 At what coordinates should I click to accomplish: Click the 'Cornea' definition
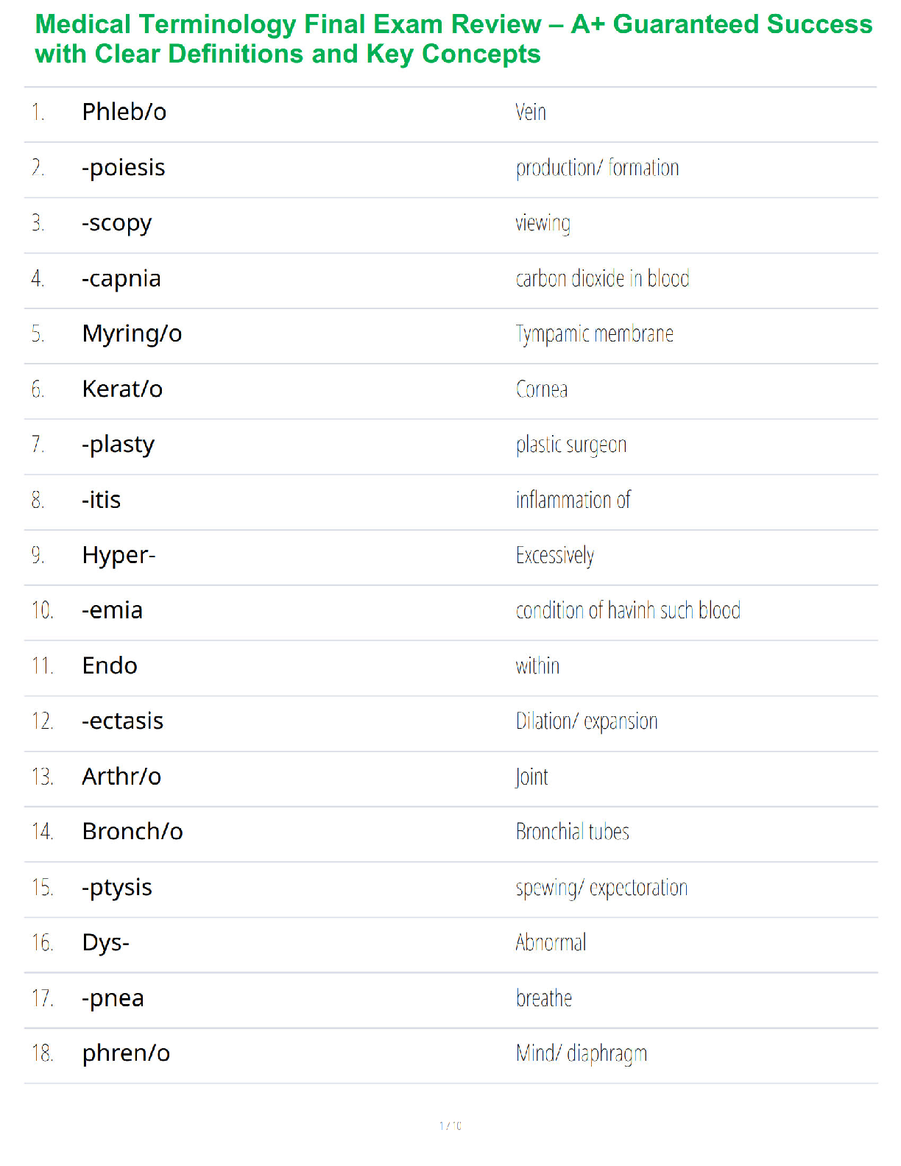point(542,389)
